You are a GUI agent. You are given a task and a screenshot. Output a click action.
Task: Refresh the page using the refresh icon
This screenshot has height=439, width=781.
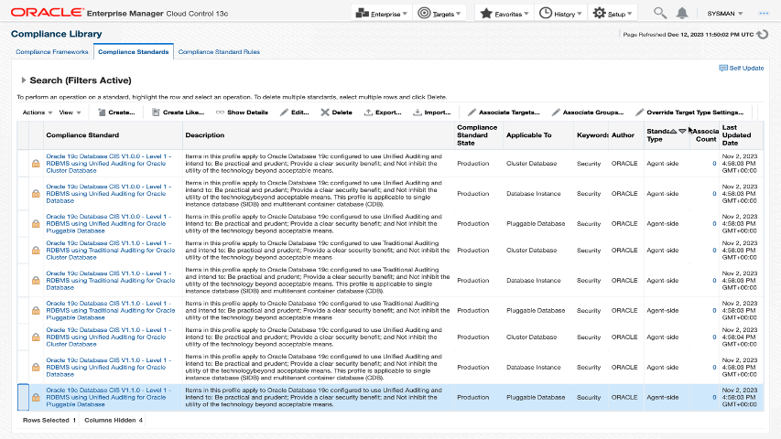[x=762, y=35]
